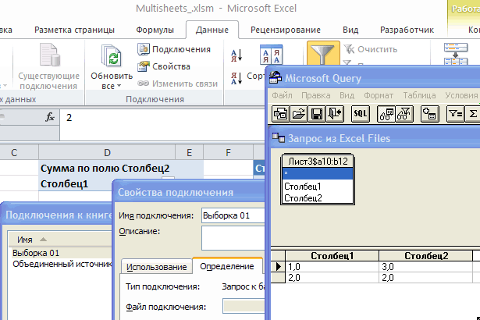This screenshot has height=320, width=480.
Task: Open the Таблица menu in Microsoft Query
Action: tap(419, 95)
